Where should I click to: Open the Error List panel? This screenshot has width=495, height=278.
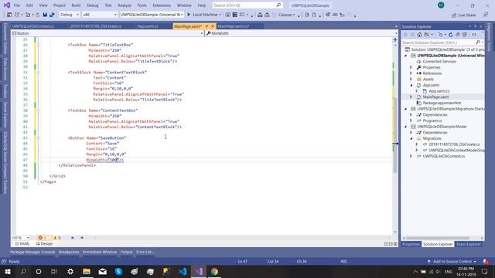click(145, 252)
